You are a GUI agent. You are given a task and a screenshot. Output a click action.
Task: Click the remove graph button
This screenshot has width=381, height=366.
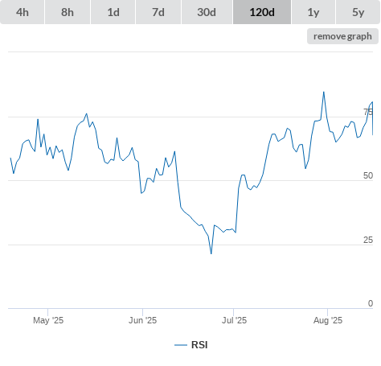click(x=342, y=36)
